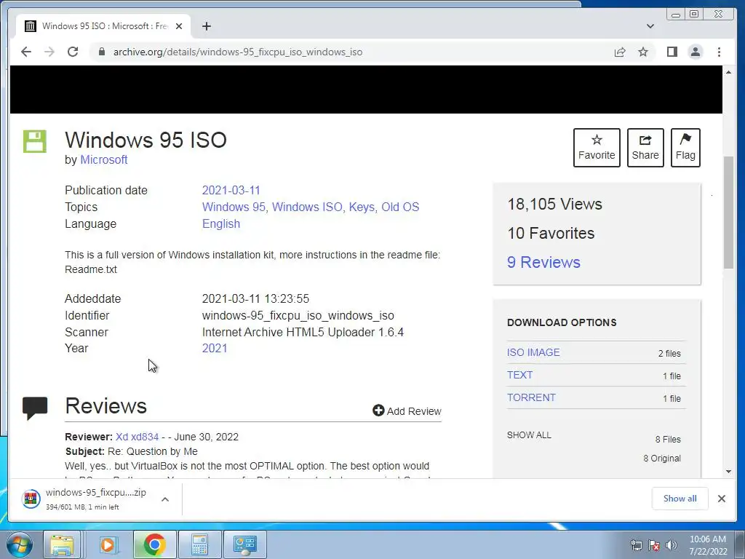
Task: Click the identifier windows-95_fixcpu_iso_windows_iso value
Action: (298, 316)
